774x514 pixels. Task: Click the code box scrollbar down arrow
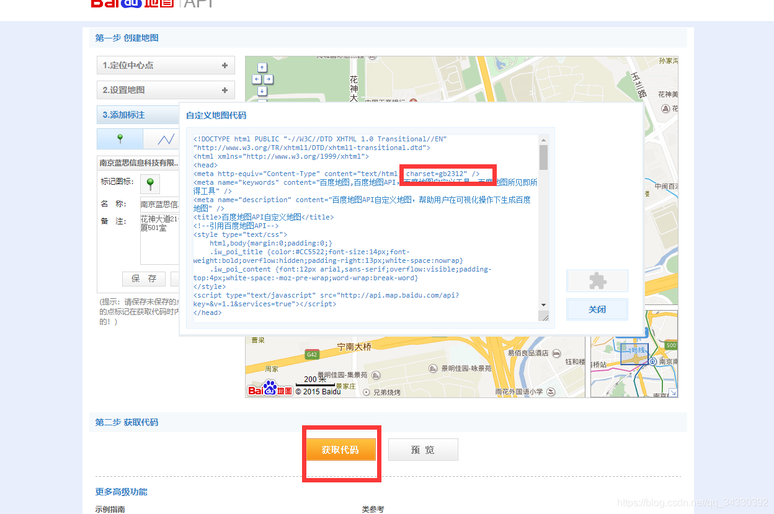(544, 305)
